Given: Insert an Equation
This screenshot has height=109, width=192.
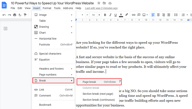Looking at the screenshot, I should pos(54,59).
